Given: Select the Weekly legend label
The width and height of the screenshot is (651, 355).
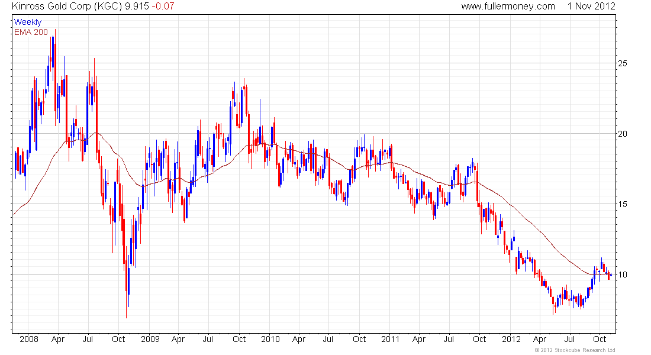Looking at the screenshot, I should pyautogui.click(x=28, y=22).
